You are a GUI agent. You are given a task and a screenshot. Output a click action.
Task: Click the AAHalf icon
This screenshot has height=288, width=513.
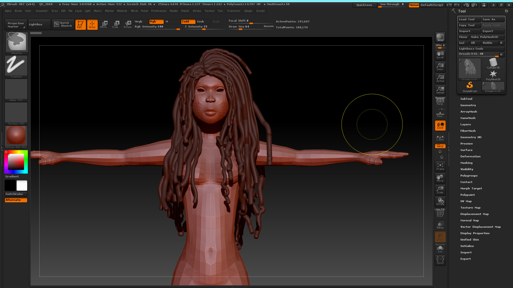(x=440, y=90)
